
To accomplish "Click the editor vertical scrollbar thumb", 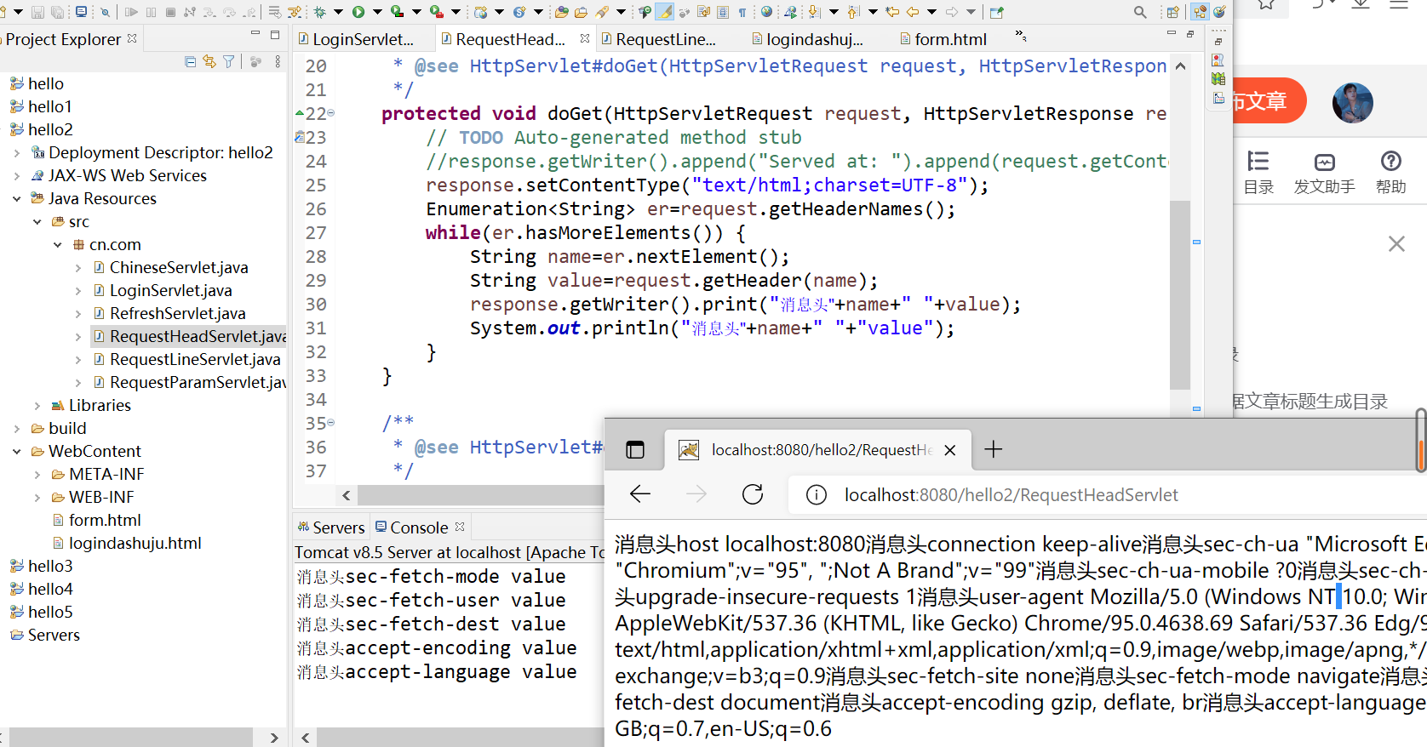I will pos(1179,294).
